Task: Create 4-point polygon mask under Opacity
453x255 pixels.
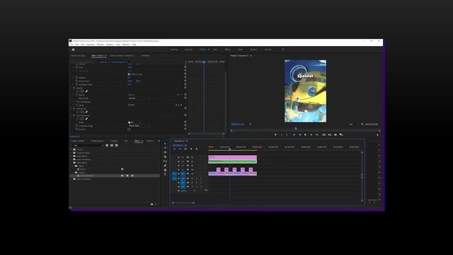Action: 82,91
